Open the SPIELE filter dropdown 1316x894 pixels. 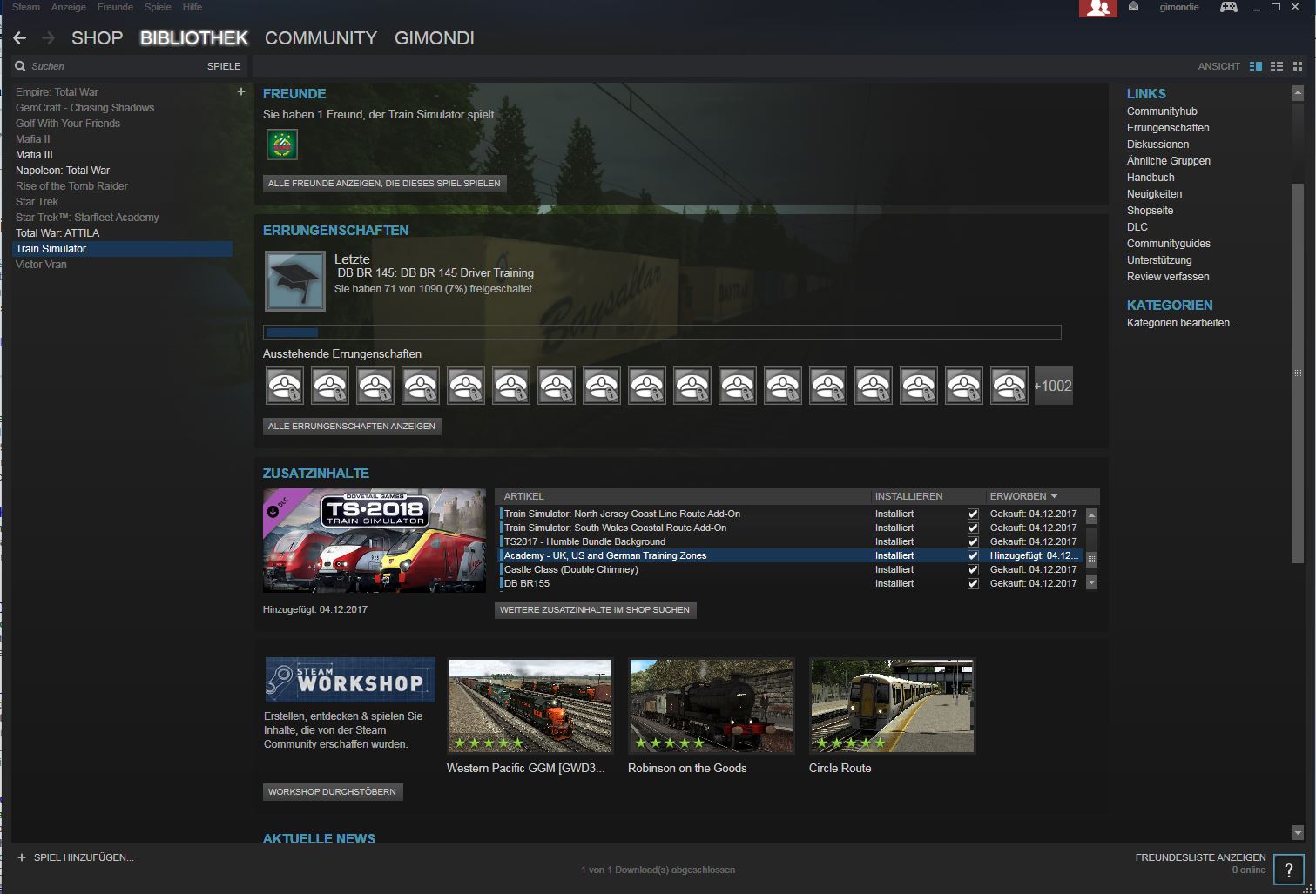click(224, 66)
